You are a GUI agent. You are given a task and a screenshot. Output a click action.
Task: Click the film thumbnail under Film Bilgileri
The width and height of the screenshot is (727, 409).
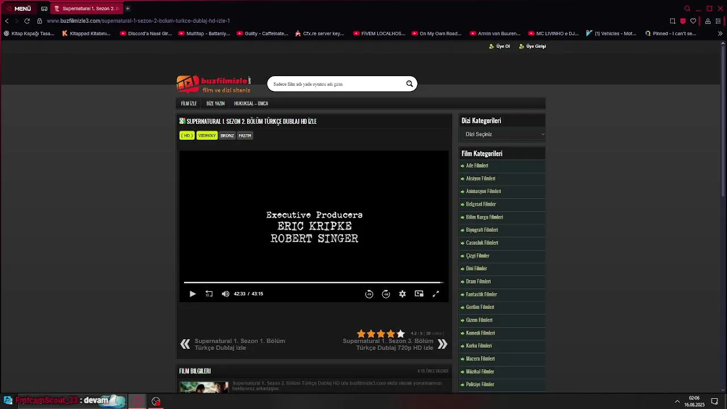[204, 386]
